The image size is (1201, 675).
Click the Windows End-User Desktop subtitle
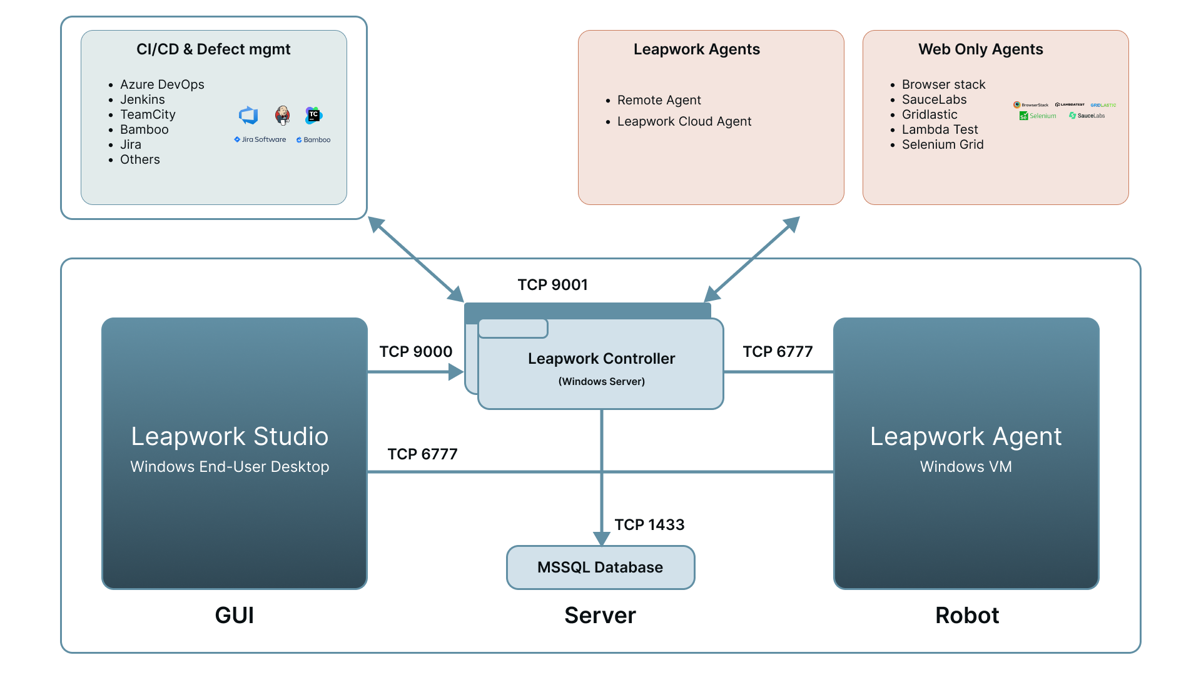click(x=230, y=467)
